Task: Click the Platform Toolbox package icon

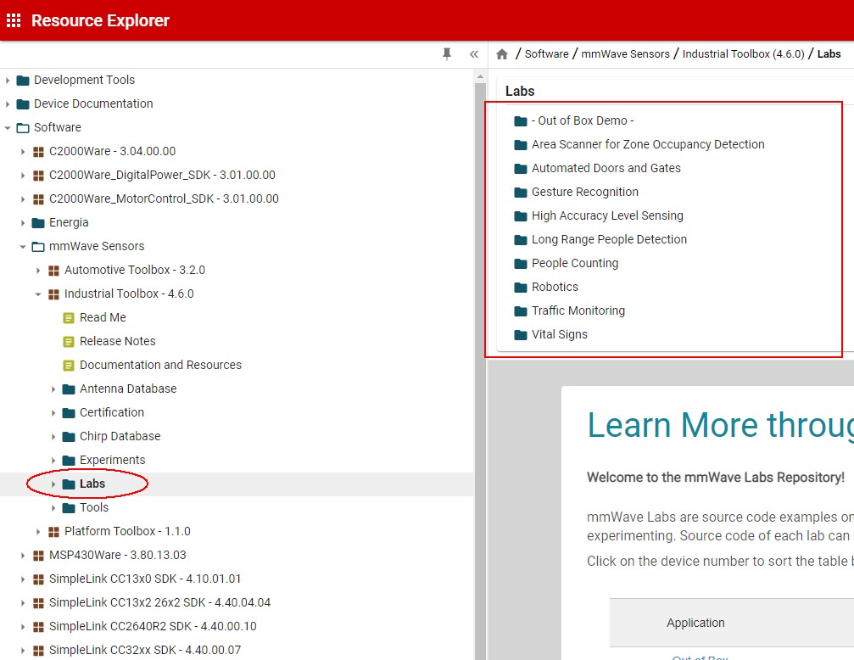Action: click(53, 531)
